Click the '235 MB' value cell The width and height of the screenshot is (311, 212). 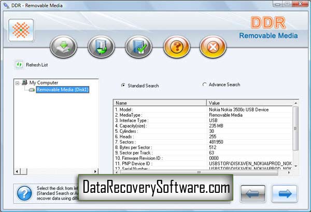pos(216,126)
